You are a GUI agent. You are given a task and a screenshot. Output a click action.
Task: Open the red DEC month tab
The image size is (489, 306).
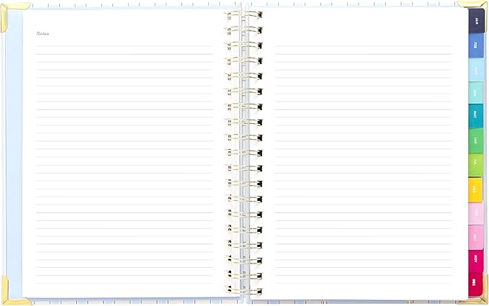pos(475,284)
